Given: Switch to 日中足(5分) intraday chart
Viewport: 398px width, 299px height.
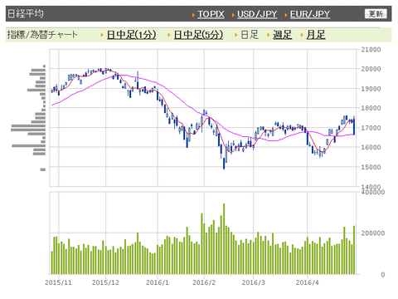Looking at the screenshot, I should [198, 35].
